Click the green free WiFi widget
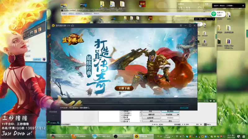This screenshot has width=248, height=139. [218, 14]
